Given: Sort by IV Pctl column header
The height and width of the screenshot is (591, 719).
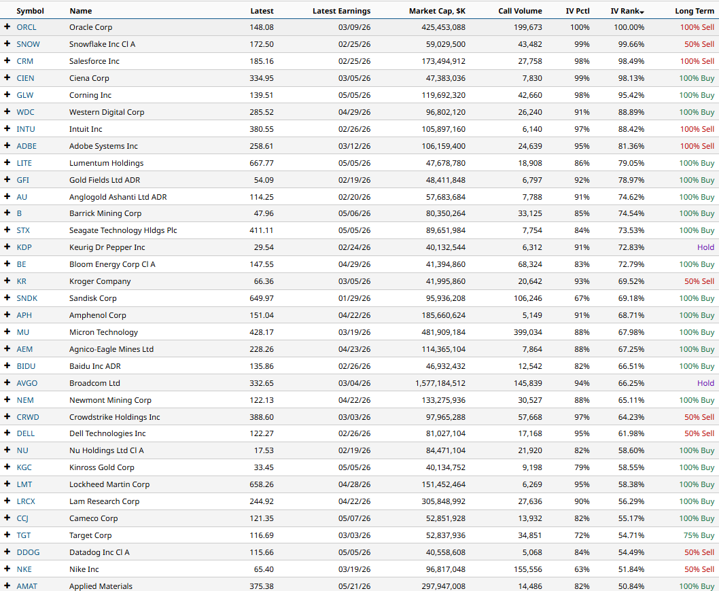Looking at the screenshot, I should pos(578,11).
